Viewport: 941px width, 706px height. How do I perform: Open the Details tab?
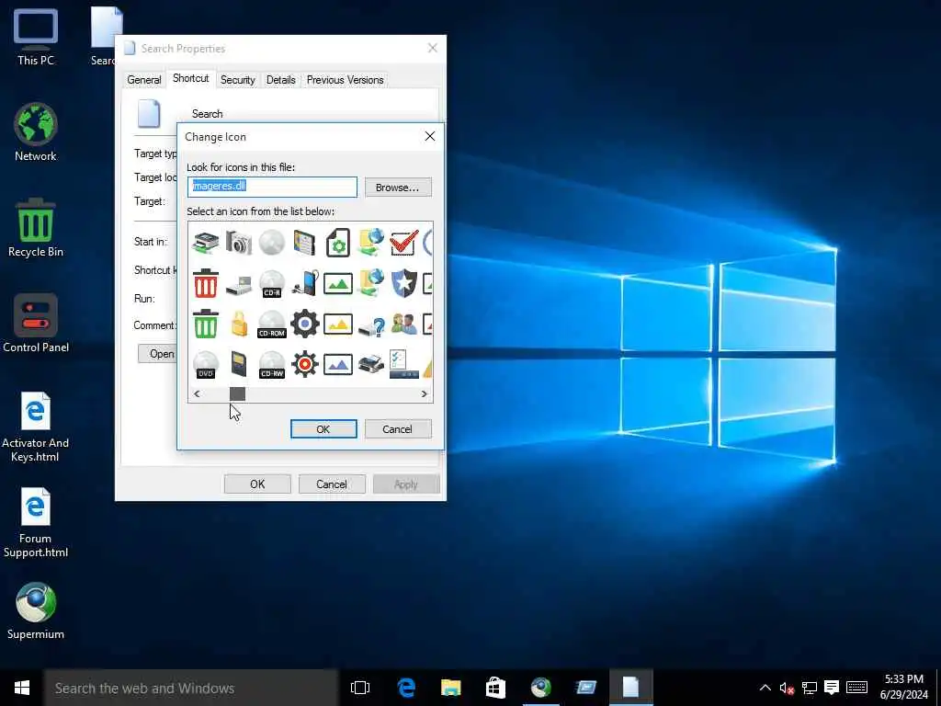click(281, 80)
